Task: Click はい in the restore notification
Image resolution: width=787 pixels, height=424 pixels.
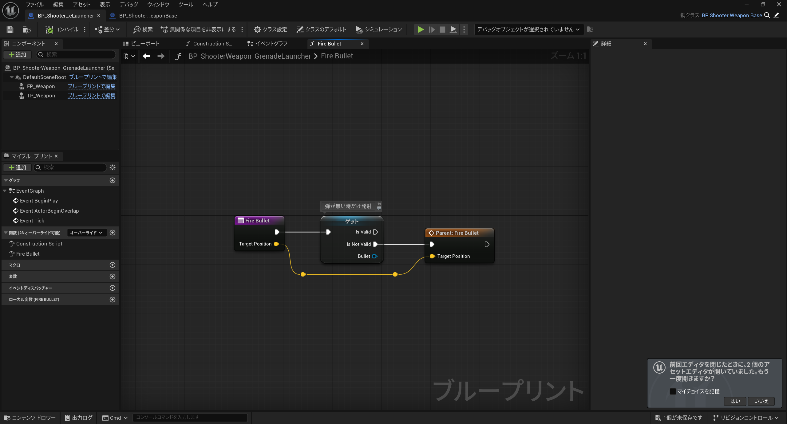Action: [x=735, y=401]
